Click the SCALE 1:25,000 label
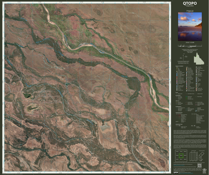Viewport: 209px width, 175px height. (x=190, y=42)
